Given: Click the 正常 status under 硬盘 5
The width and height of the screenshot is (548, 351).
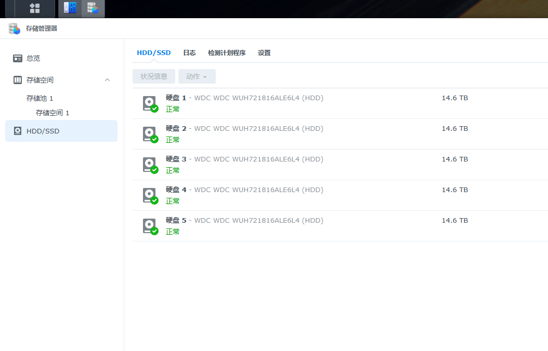Looking at the screenshot, I should pyautogui.click(x=172, y=232).
